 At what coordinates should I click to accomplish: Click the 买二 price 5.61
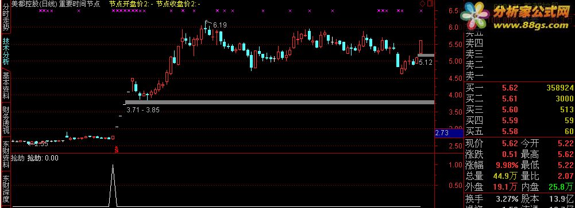pyautogui.click(x=510, y=99)
